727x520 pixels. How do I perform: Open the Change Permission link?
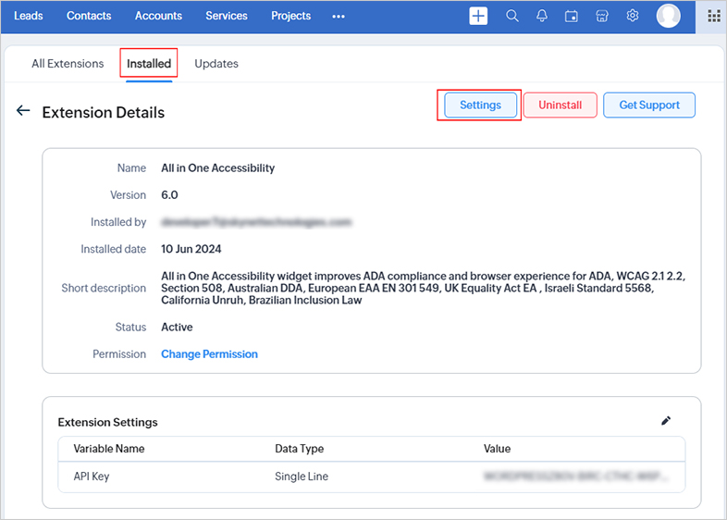click(210, 354)
